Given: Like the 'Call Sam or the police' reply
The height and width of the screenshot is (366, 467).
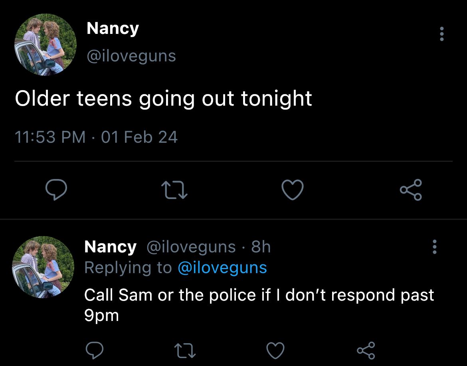Looking at the screenshot, I should 275,350.
